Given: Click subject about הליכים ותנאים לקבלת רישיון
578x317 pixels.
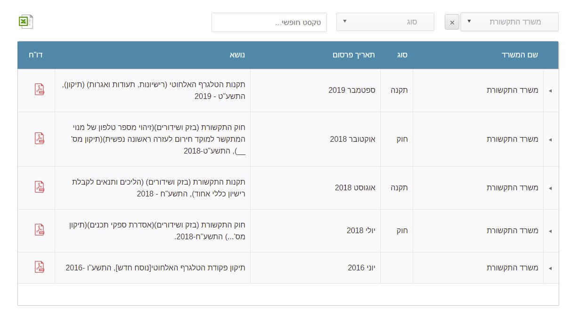Looking at the screenshot, I should click(158, 187).
